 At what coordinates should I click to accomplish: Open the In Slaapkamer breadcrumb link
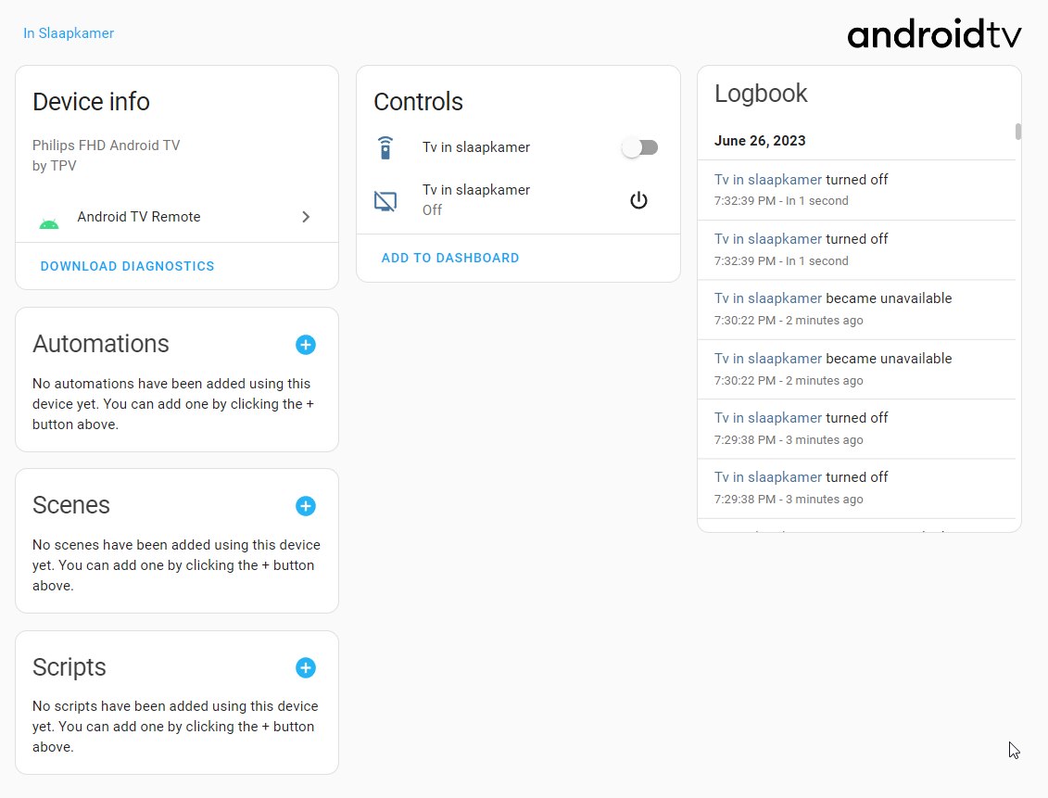[x=69, y=32]
